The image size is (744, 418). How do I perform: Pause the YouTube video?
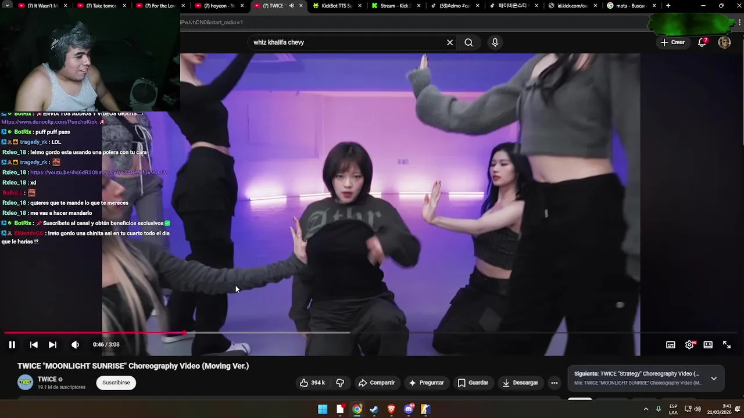12,345
